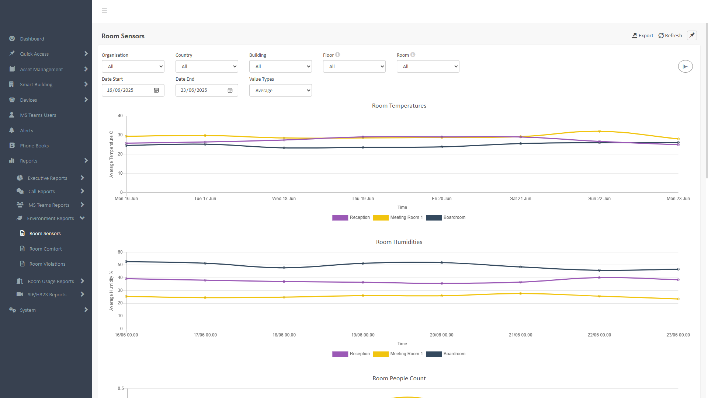Image resolution: width=708 pixels, height=398 pixels.
Task: Open Room Violations report
Action: point(47,264)
